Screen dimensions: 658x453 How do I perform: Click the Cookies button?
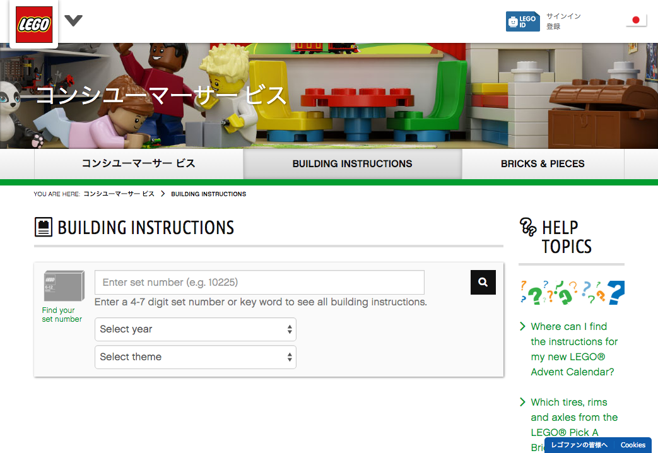click(633, 445)
